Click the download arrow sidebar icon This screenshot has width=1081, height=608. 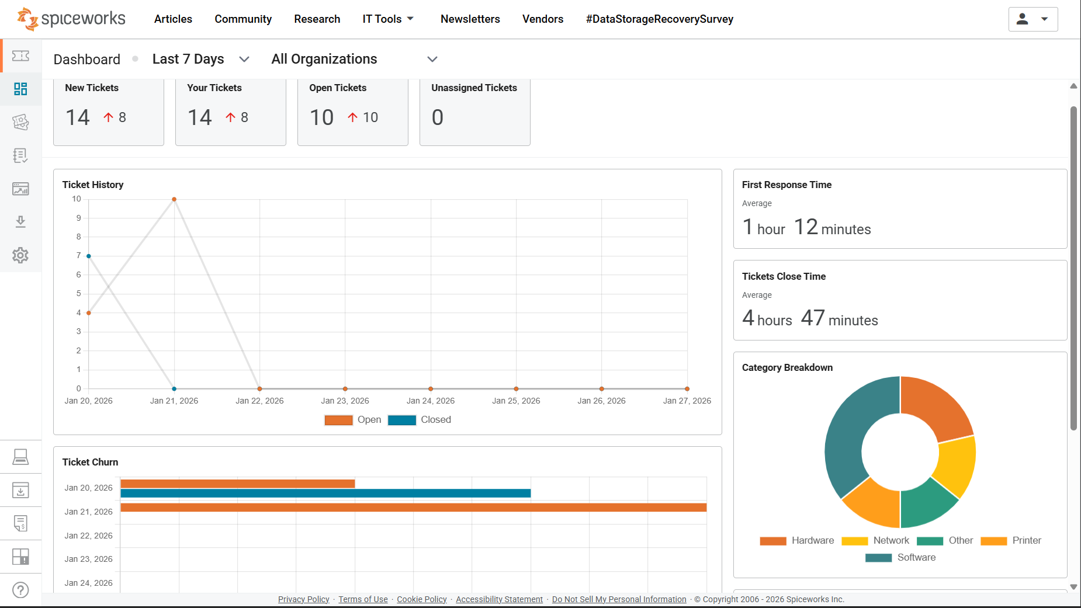click(x=20, y=222)
